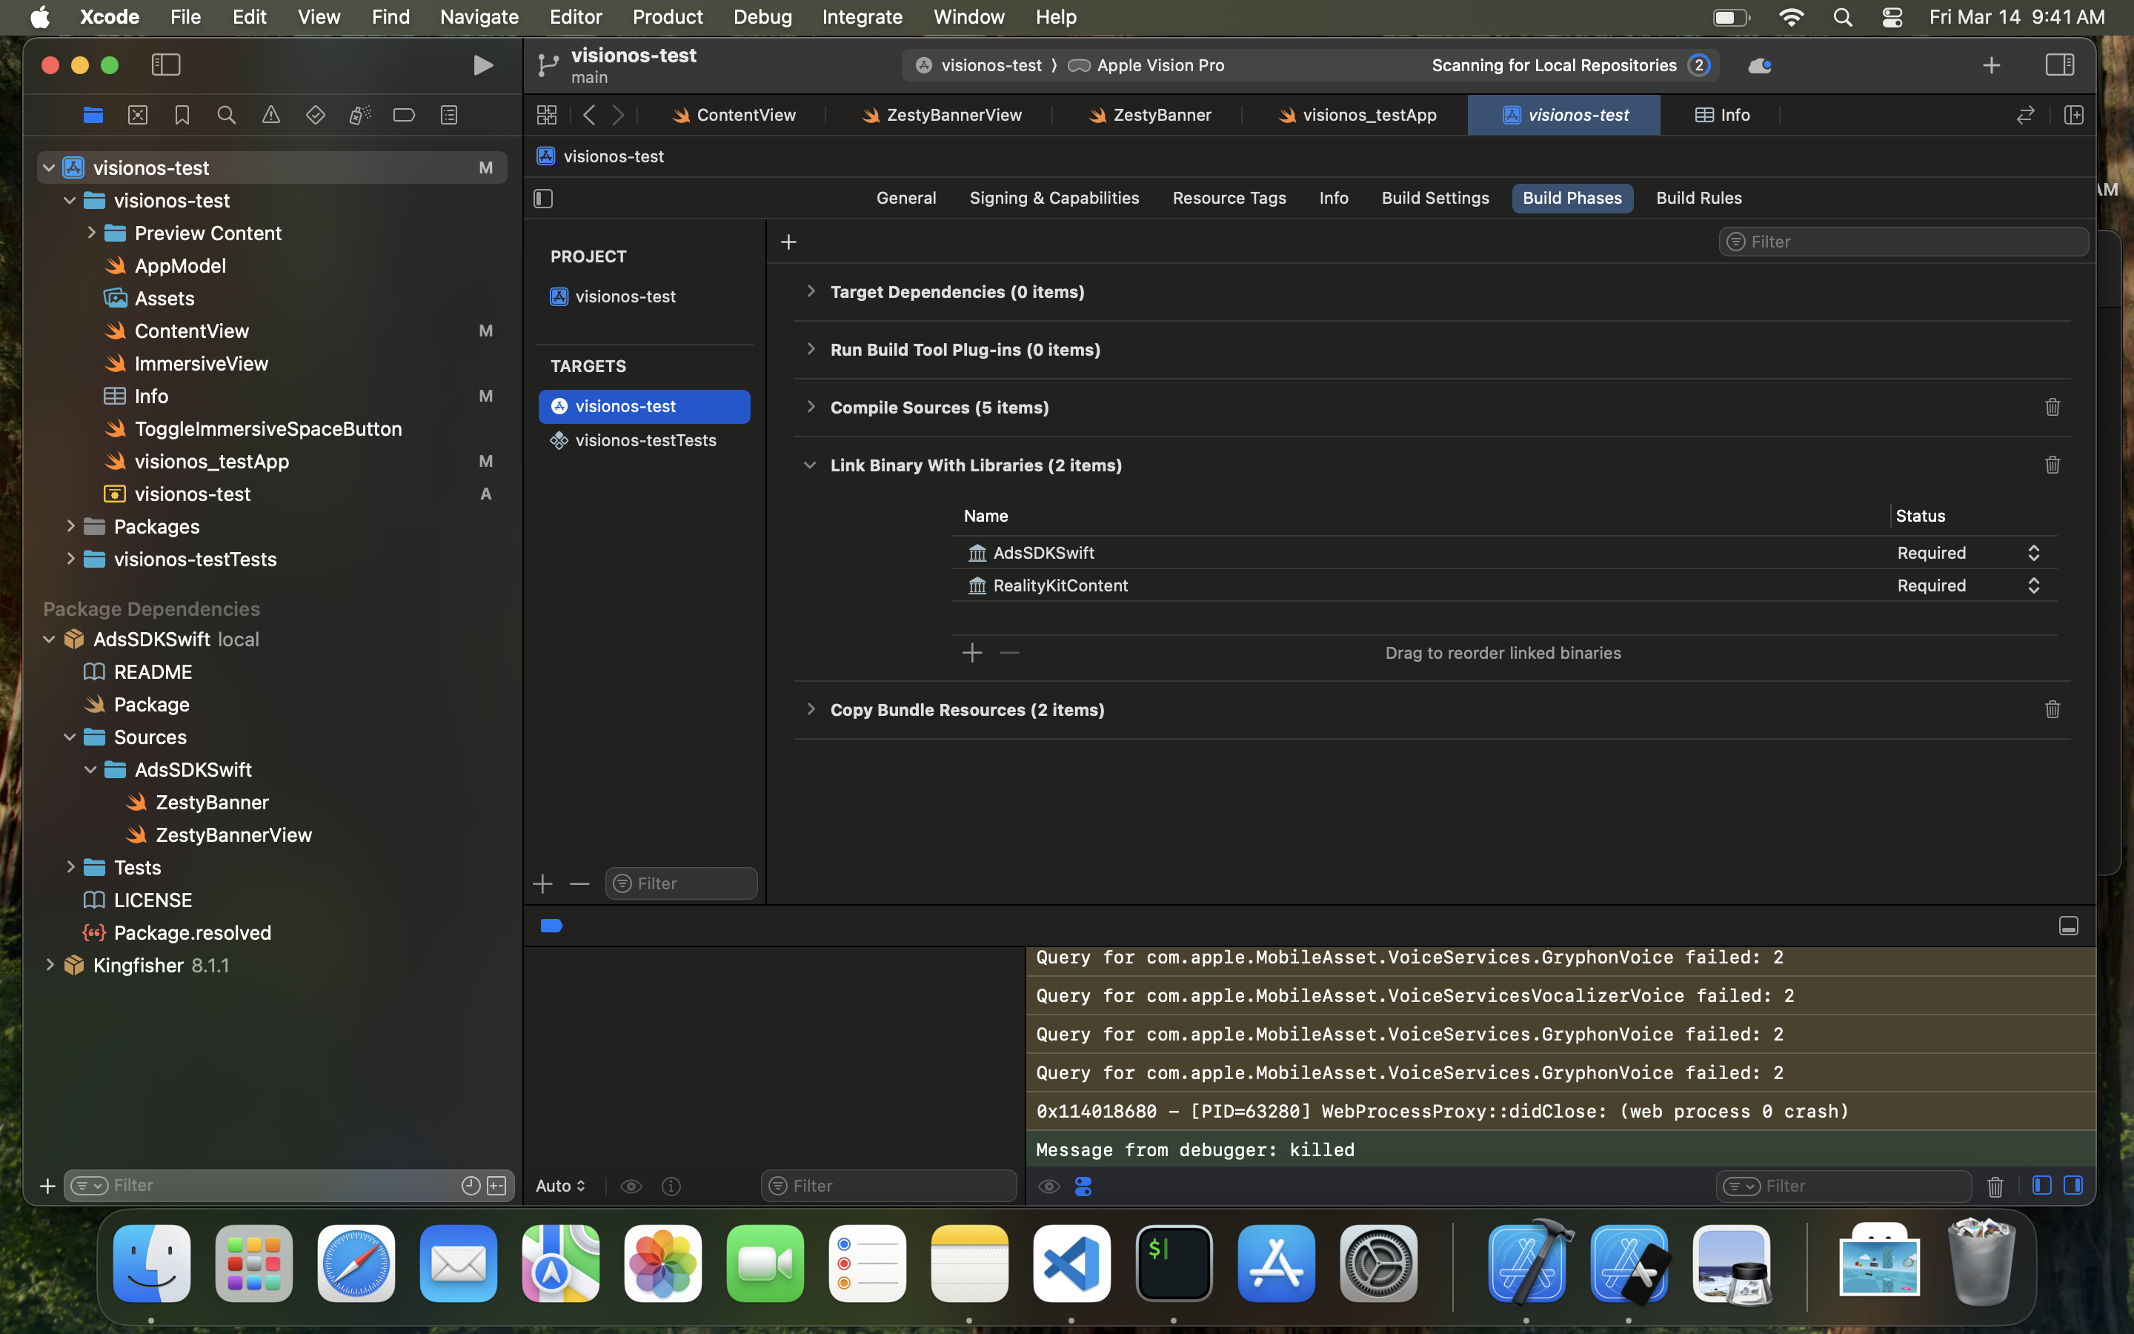Image resolution: width=2134 pixels, height=1334 pixels.
Task: Click the toolbar plus Library button
Action: point(1991,65)
